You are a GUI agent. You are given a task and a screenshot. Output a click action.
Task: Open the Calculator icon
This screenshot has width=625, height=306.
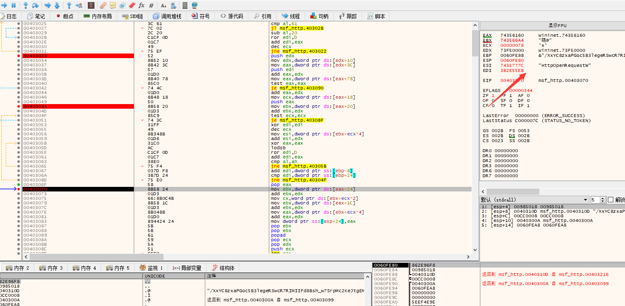tap(185, 5)
